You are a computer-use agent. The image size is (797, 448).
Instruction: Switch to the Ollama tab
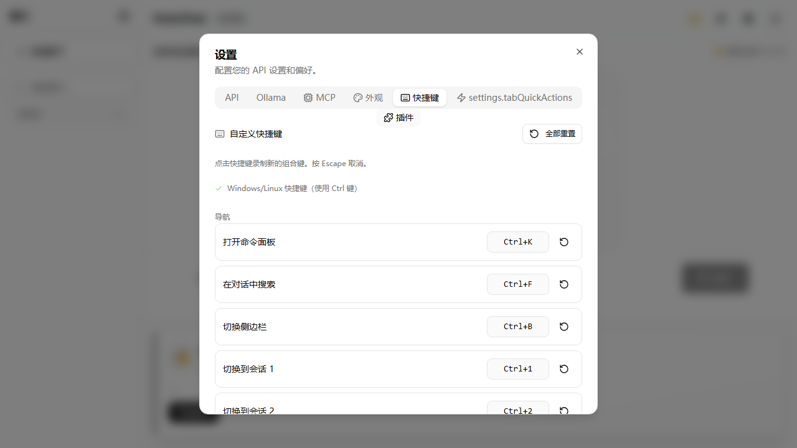click(x=271, y=98)
